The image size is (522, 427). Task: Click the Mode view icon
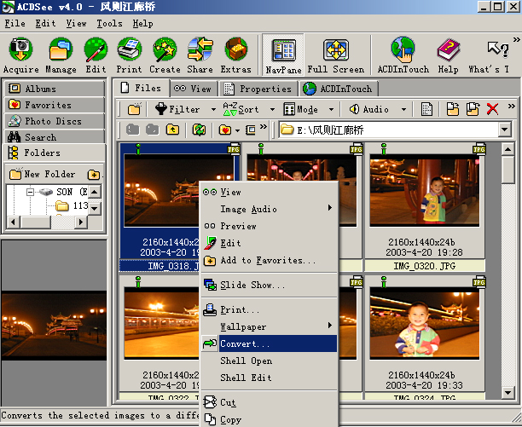pos(289,109)
